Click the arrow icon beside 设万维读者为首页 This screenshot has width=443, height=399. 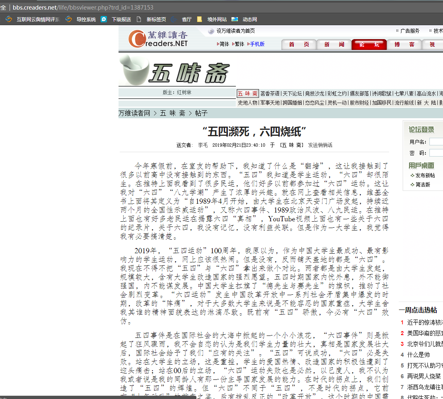pos(211,31)
